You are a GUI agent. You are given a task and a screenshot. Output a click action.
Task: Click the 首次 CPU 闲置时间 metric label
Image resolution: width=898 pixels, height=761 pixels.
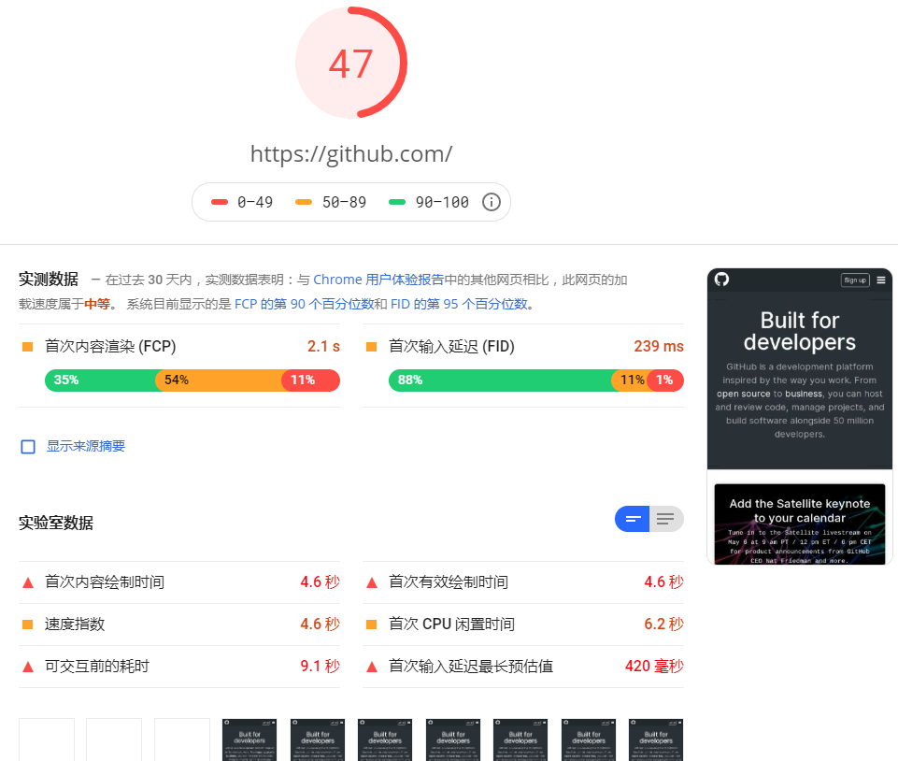click(x=451, y=625)
